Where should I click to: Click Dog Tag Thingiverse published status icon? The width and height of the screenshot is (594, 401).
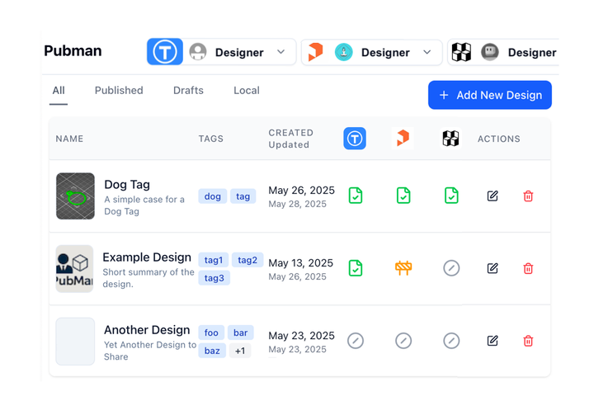pos(356,196)
